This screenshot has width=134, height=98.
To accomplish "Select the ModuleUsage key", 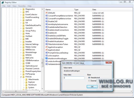I will click(x=31, y=52).
